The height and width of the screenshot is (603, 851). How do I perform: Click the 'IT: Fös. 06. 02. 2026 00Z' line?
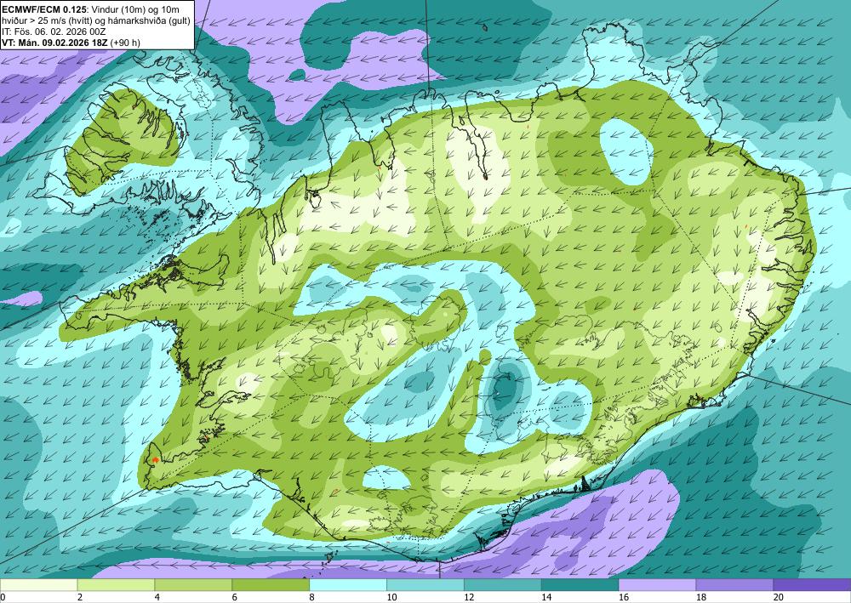point(54,31)
